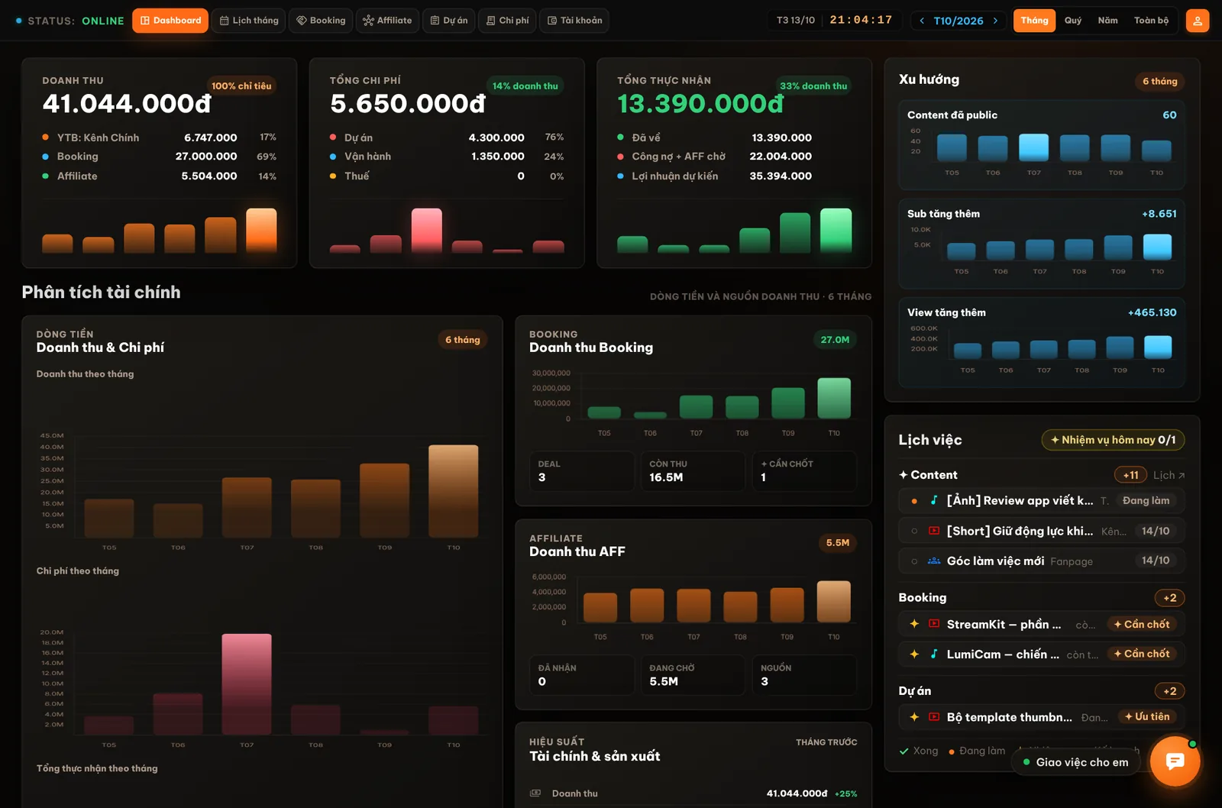
Task: Open the Lịch link with arrow icon
Action: tap(1169, 475)
